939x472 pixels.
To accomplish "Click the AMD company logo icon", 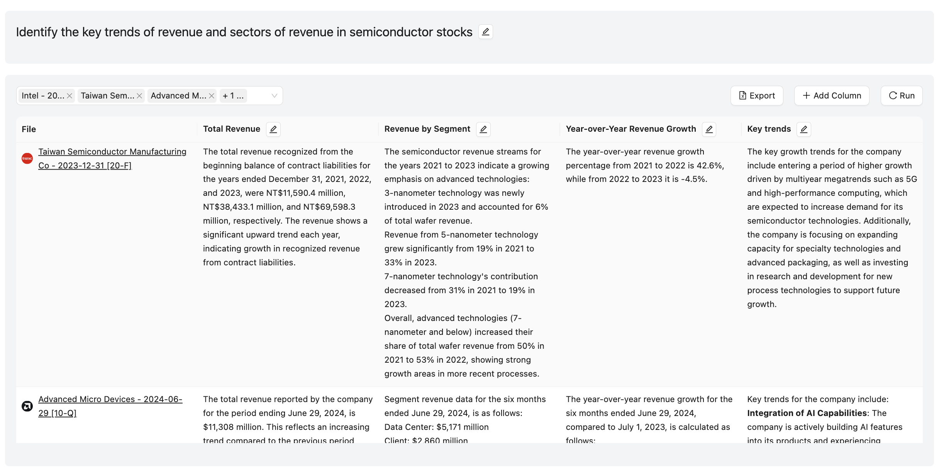I will pos(27,406).
